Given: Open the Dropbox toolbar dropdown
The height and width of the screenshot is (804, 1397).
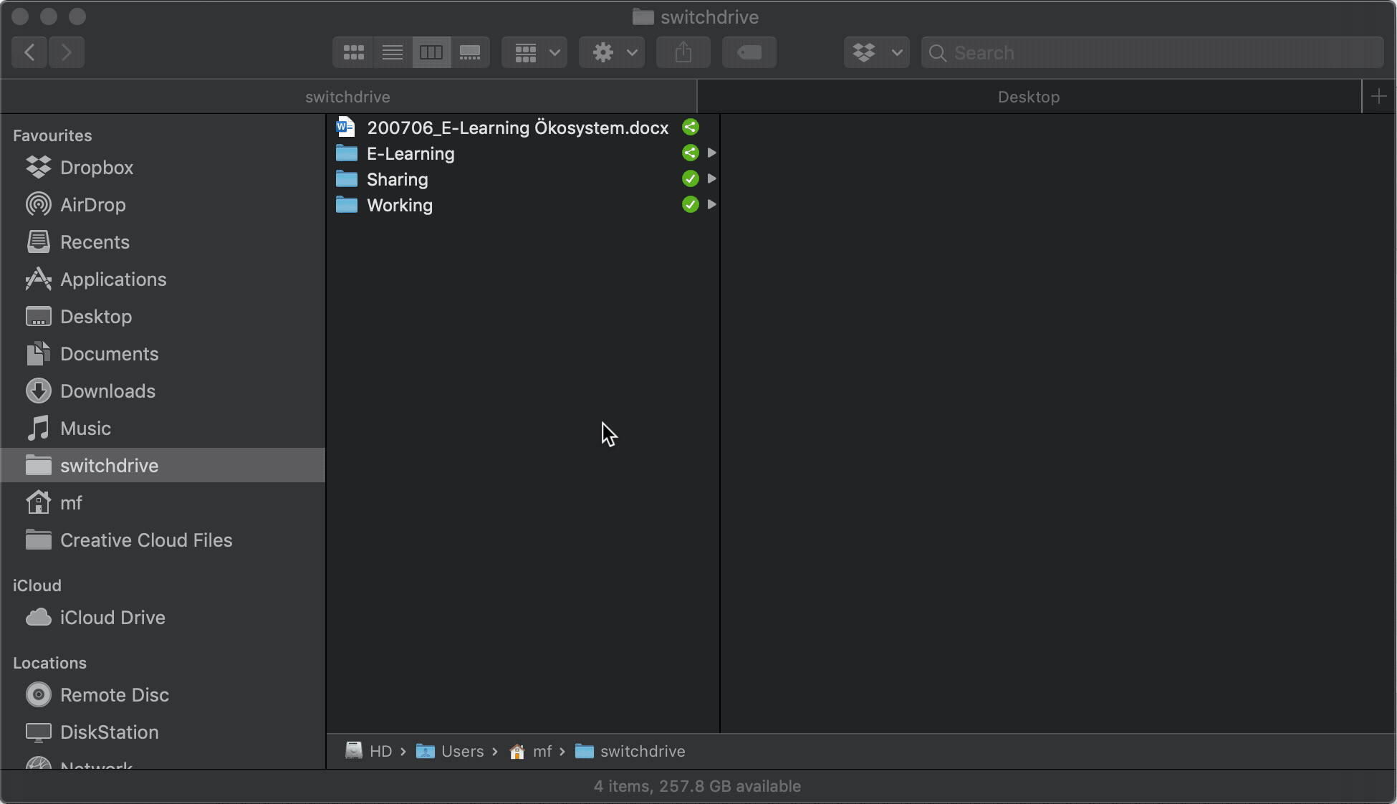Looking at the screenshot, I should coord(876,52).
